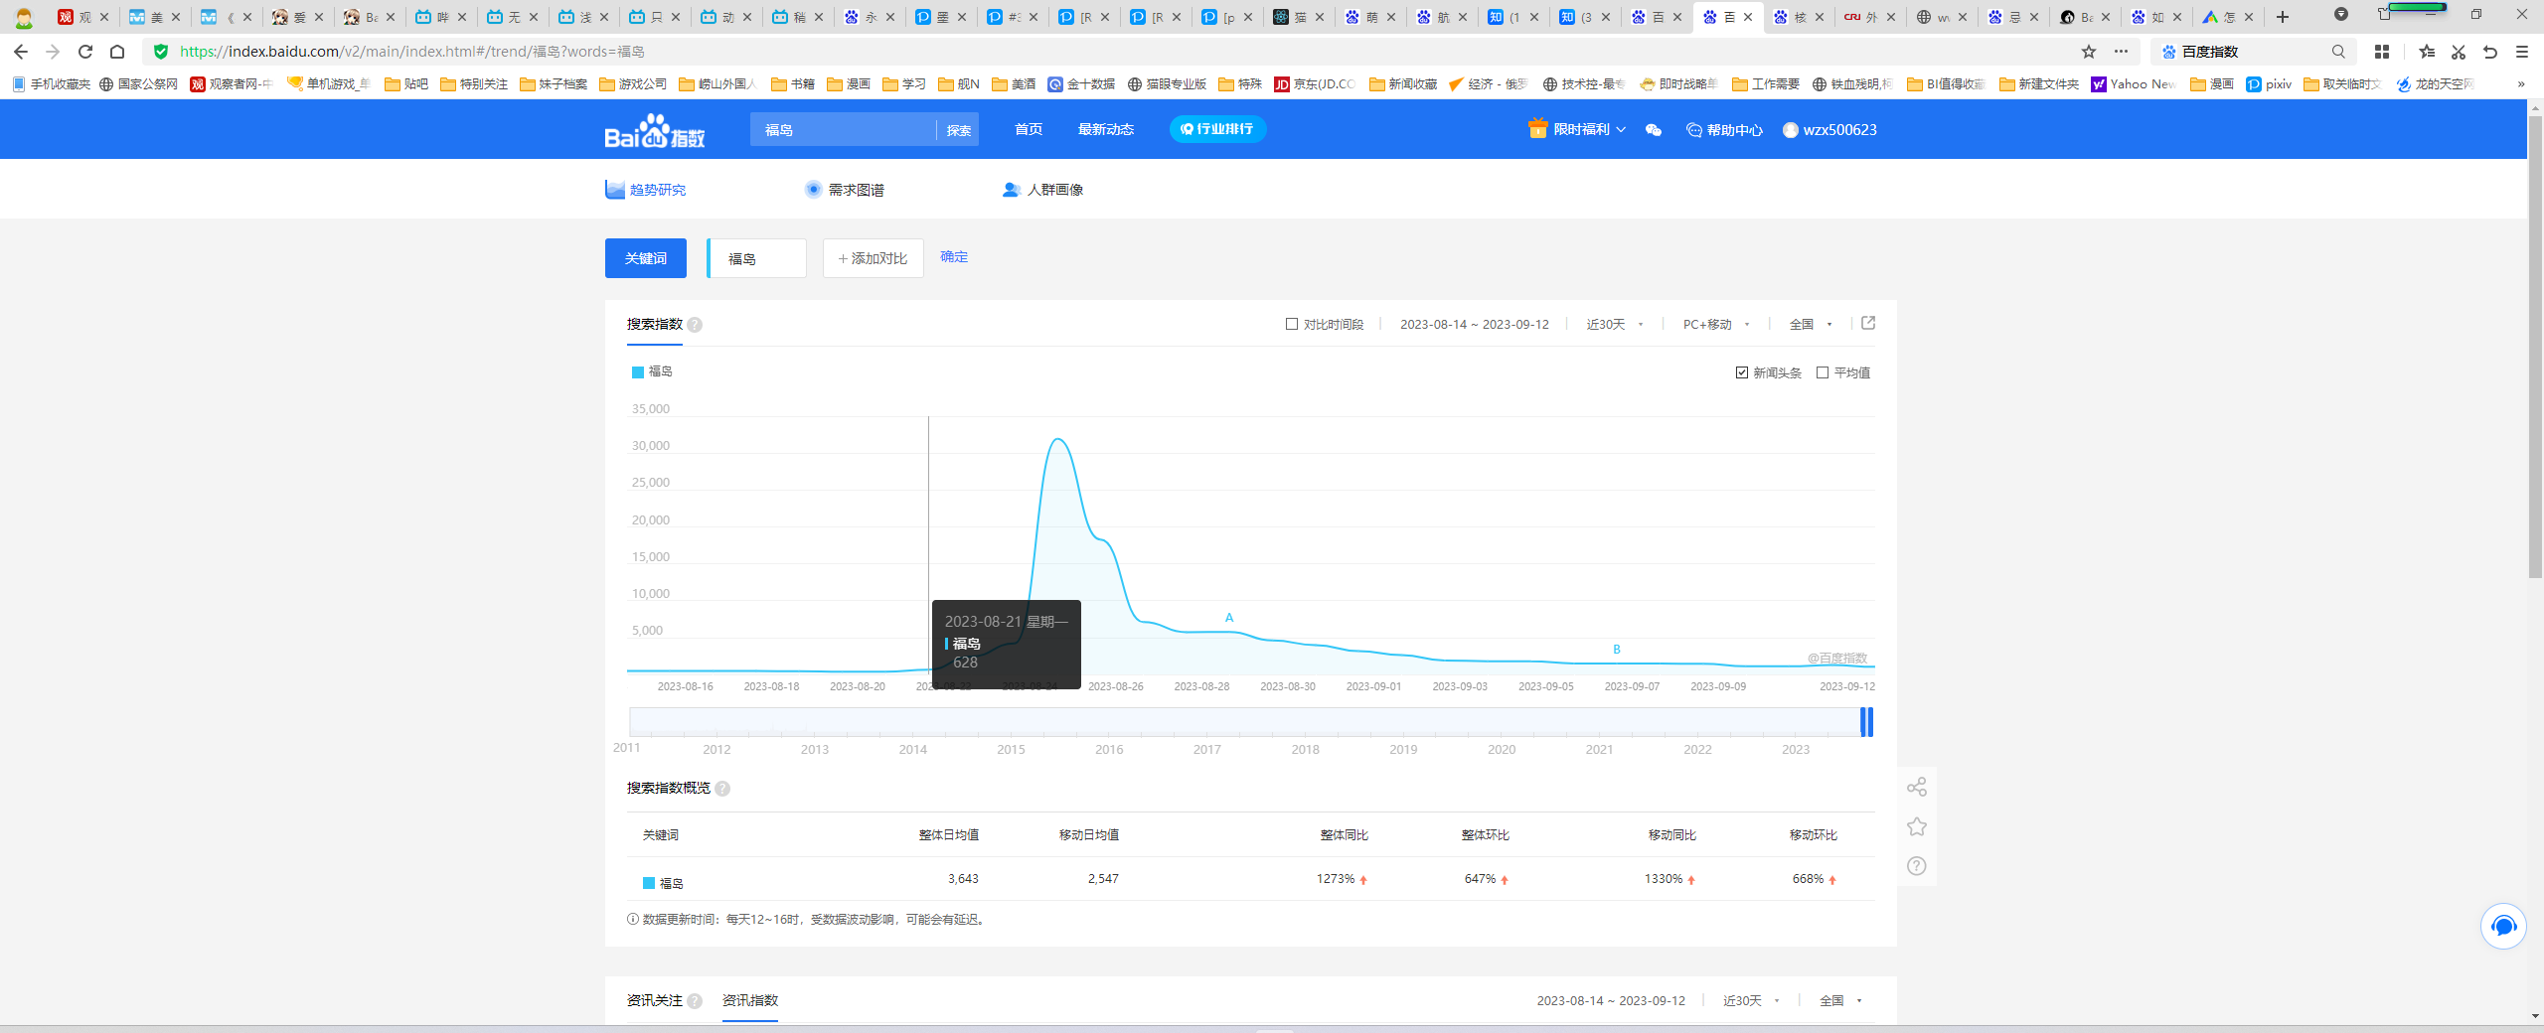The image size is (2544, 1033).
Task: Open the favorites list star icon
Action: click(2427, 52)
